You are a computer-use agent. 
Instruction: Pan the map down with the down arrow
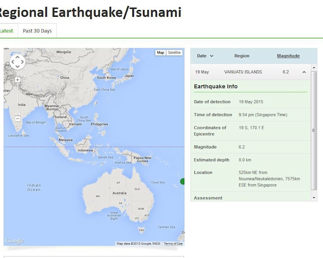coord(17,66)
